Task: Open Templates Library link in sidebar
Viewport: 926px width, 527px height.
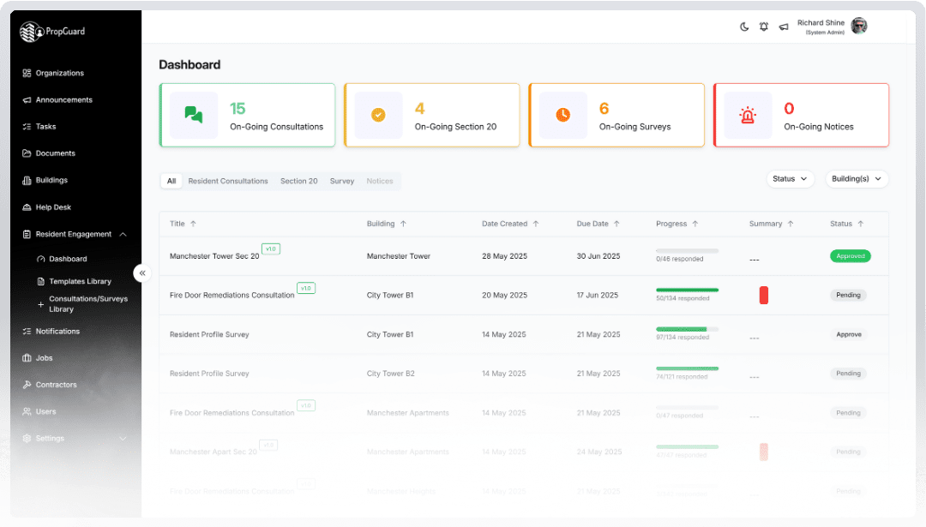Action: (80, 281)
